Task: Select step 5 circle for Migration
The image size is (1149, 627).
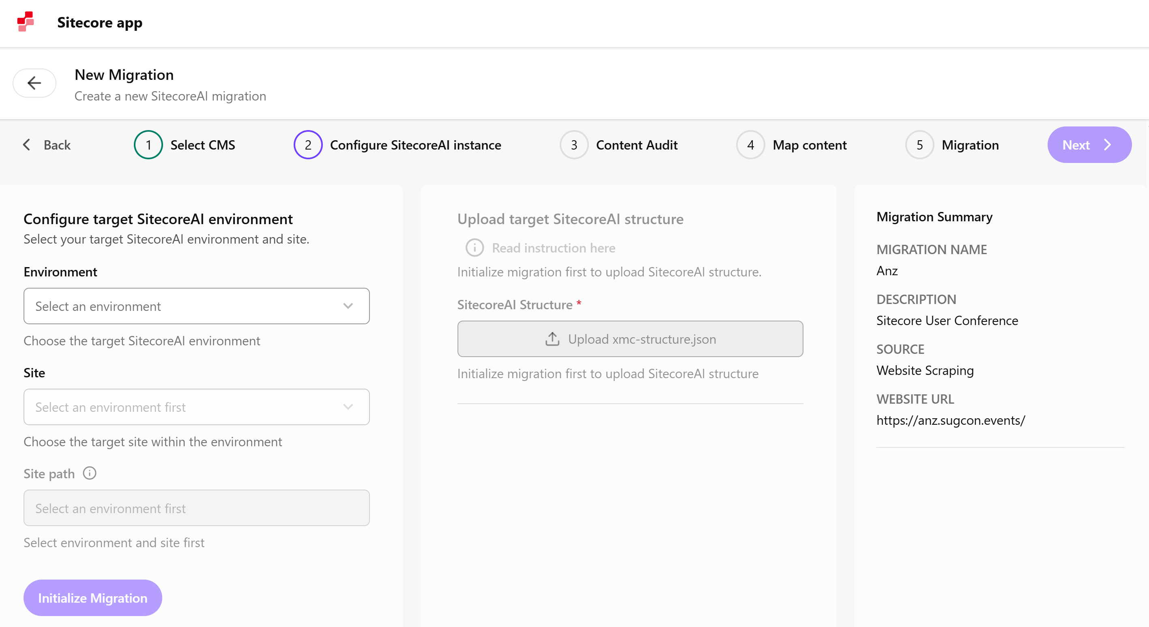Action: click(x=919, y=145)
